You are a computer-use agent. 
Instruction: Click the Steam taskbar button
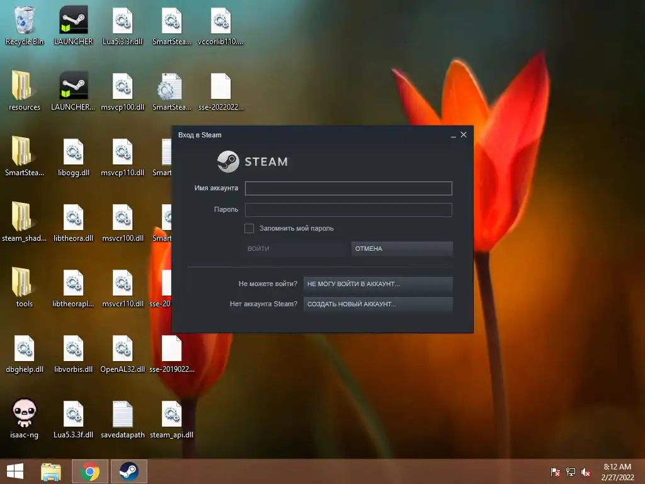point(128,471)
